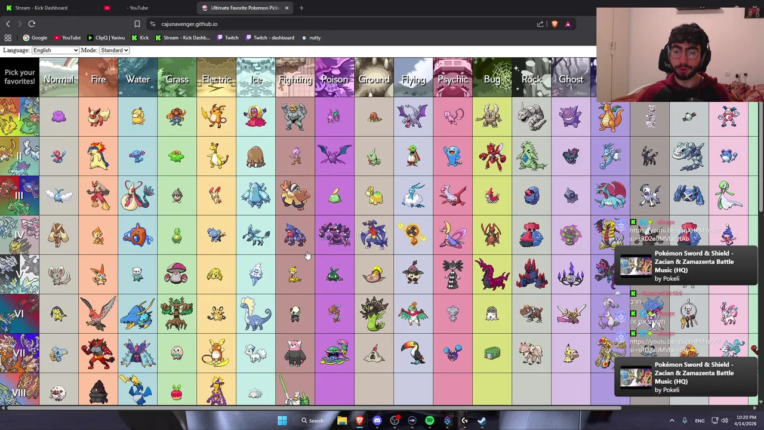The height and width of the screenshot is (430, 764).
Task: Open the share page icon
Action: pyautogui.click(x=540, y=24)
